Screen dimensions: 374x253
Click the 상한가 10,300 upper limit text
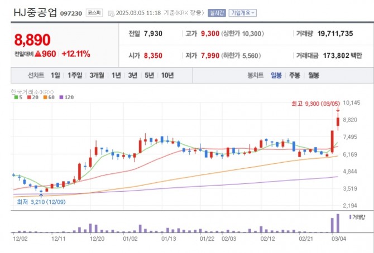tap(243, 33)
